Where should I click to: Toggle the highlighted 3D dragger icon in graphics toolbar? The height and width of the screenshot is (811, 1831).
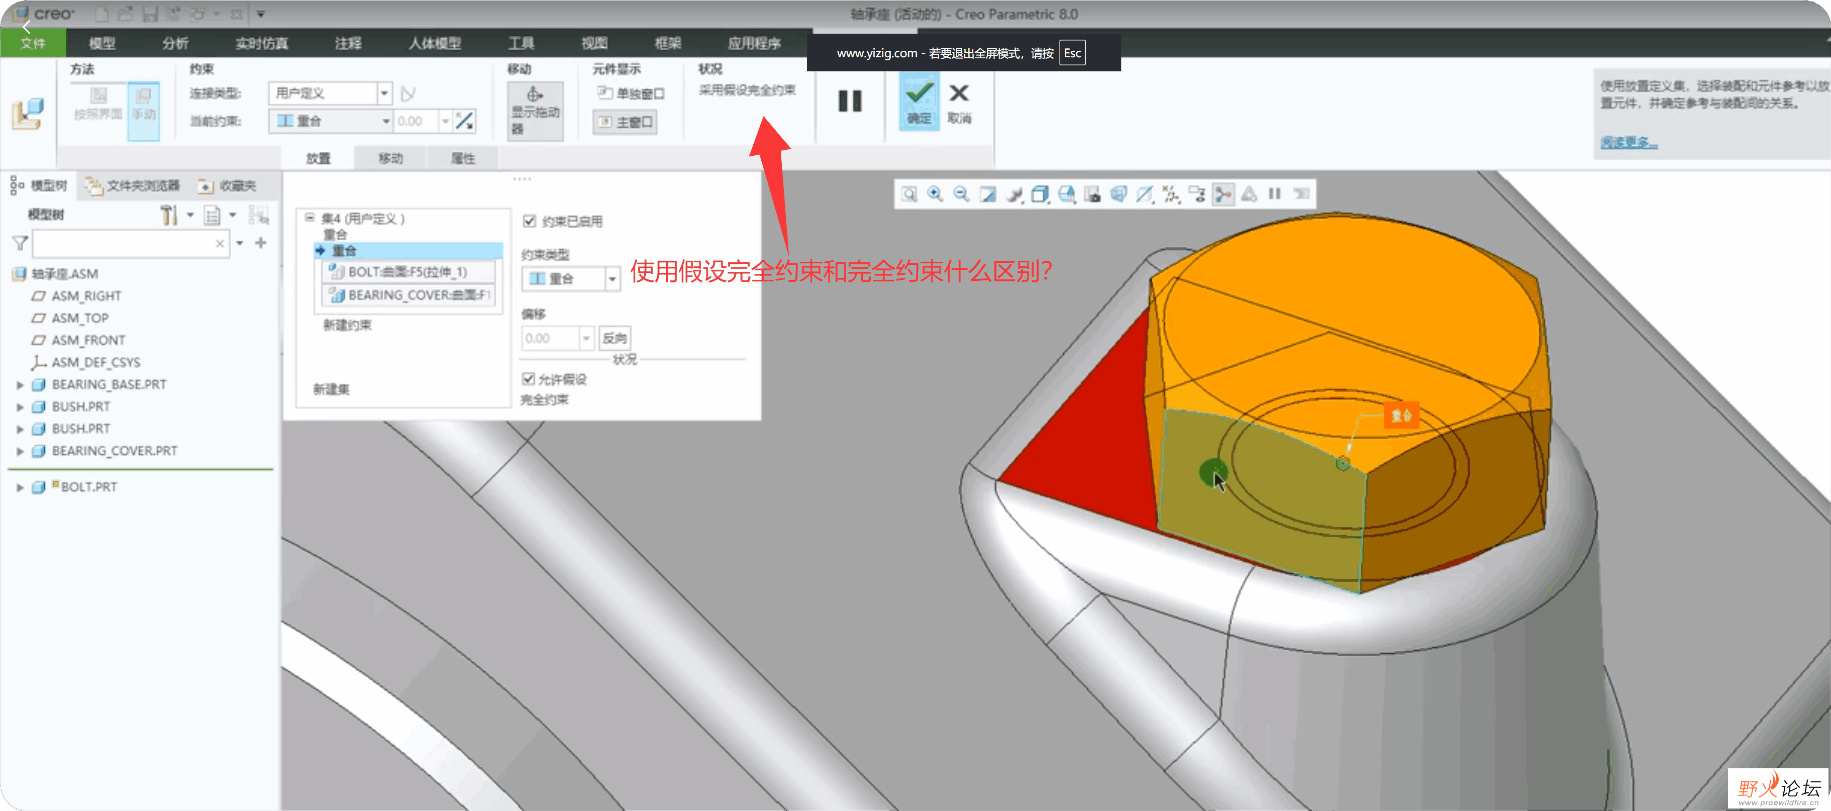pyautogui.click(x=1224, y=194)
